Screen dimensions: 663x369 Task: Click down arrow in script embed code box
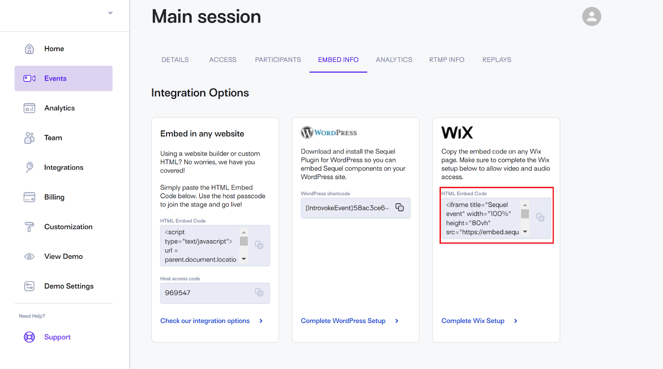244,259
